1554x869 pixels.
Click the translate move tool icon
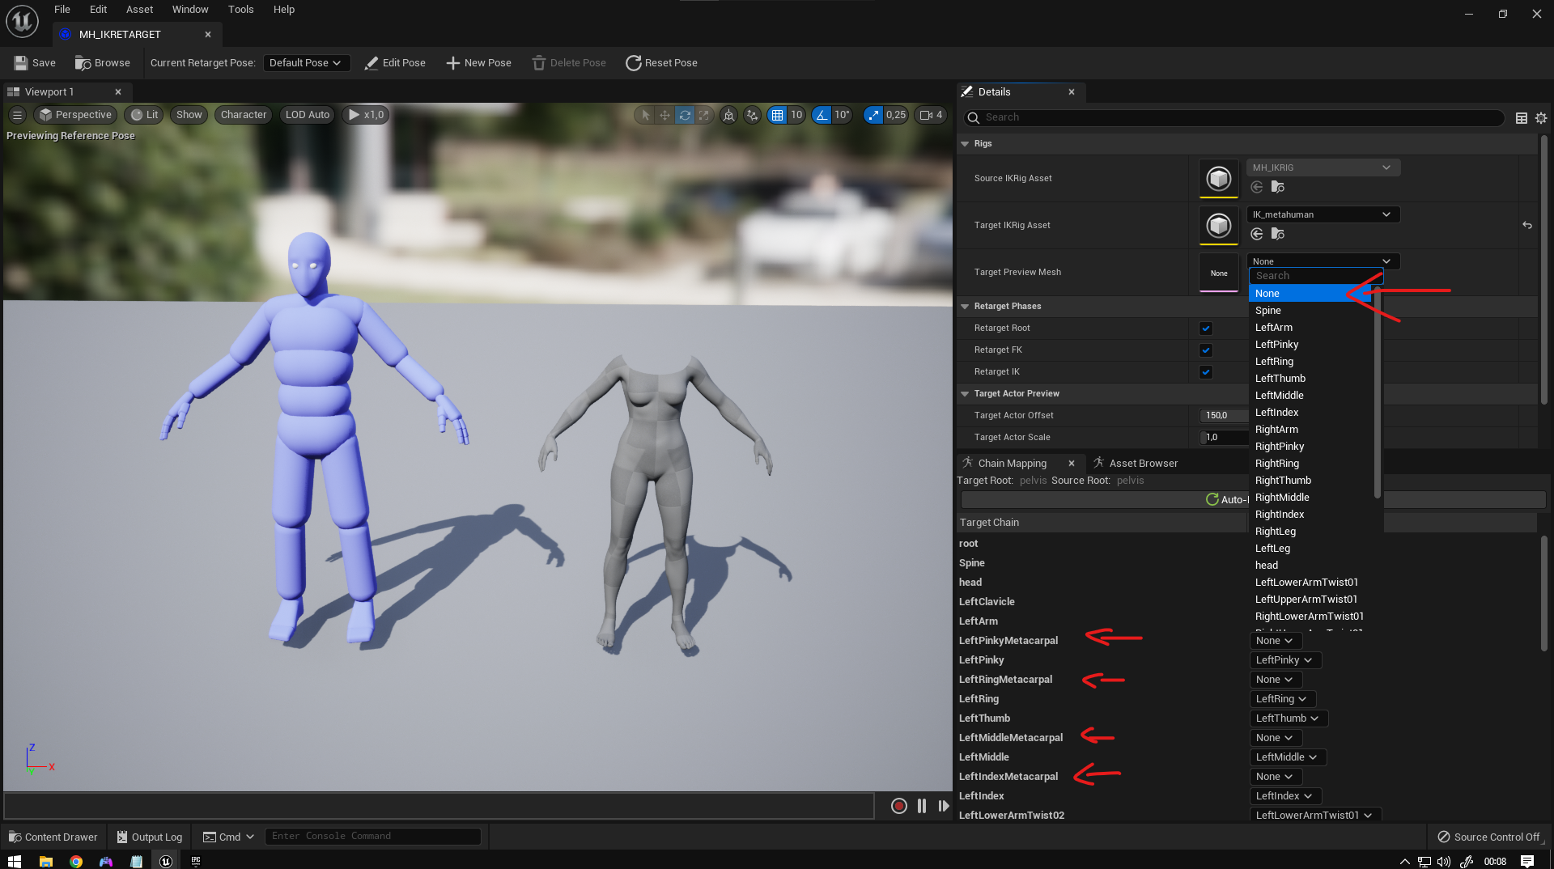pos(664,115)
